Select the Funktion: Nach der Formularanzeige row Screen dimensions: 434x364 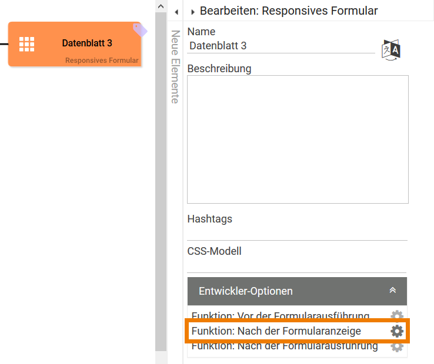coord(276,331)
